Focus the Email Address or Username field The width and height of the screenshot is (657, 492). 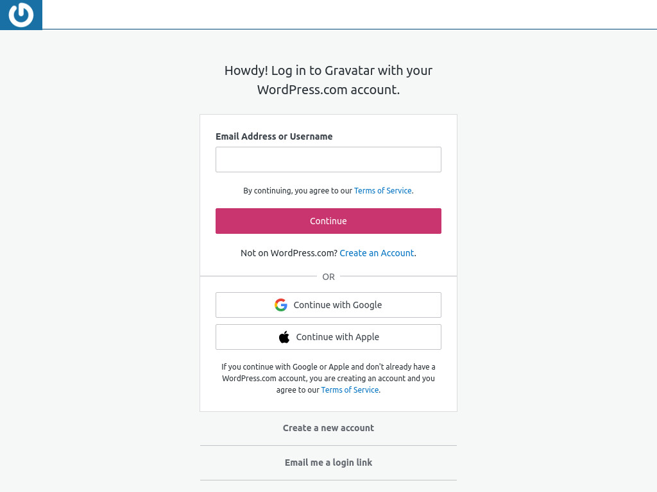pos(328,160)
